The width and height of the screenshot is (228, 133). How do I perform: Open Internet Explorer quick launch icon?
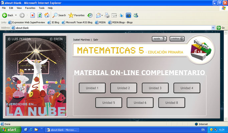click(x=31, y=130)
